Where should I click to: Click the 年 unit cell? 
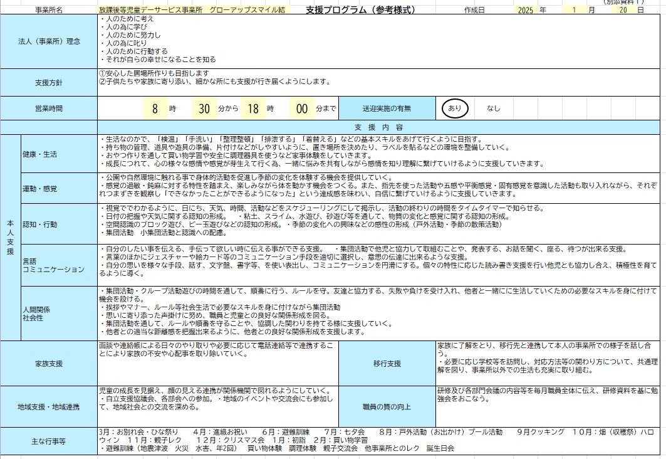543,10
